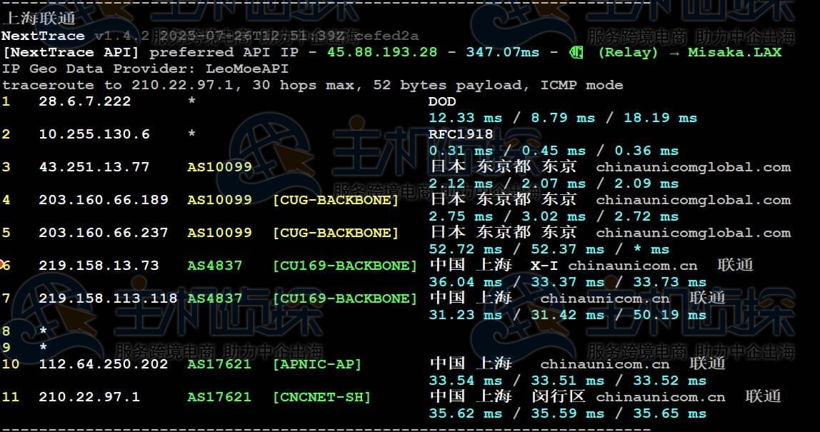The height and width of the screenshot is (432, 820).
Task: Click hop 4 IP 203.160.66.189
Action: pos(104,201)
